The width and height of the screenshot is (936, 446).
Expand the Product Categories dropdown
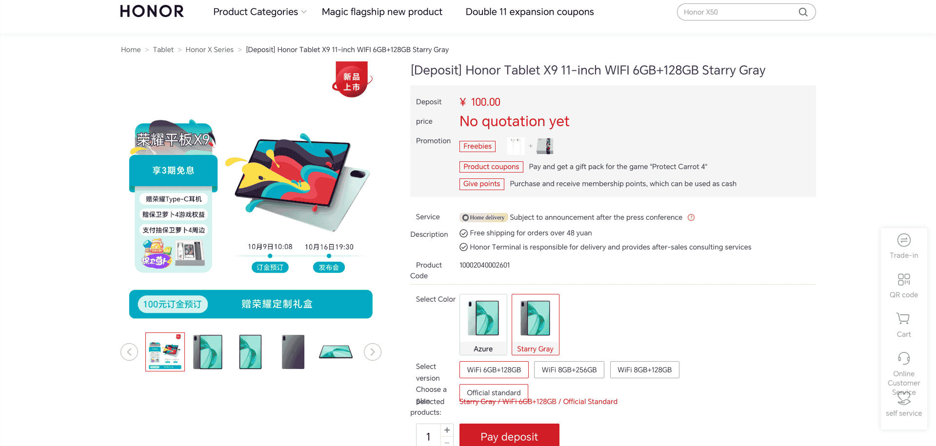tap(259, 12)
